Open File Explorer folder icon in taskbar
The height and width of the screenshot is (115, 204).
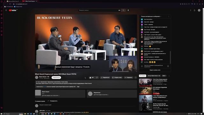pos(25,114)
